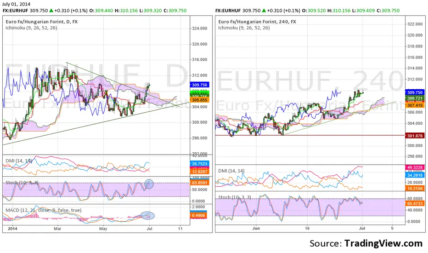Click the blue 26.7523 DMI value tag

pos(199,164)
